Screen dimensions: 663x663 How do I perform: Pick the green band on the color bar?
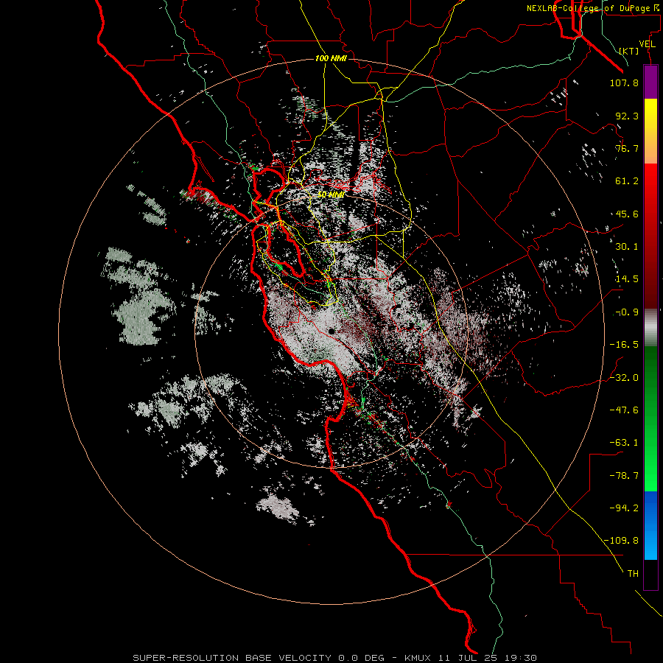[650, 418]
